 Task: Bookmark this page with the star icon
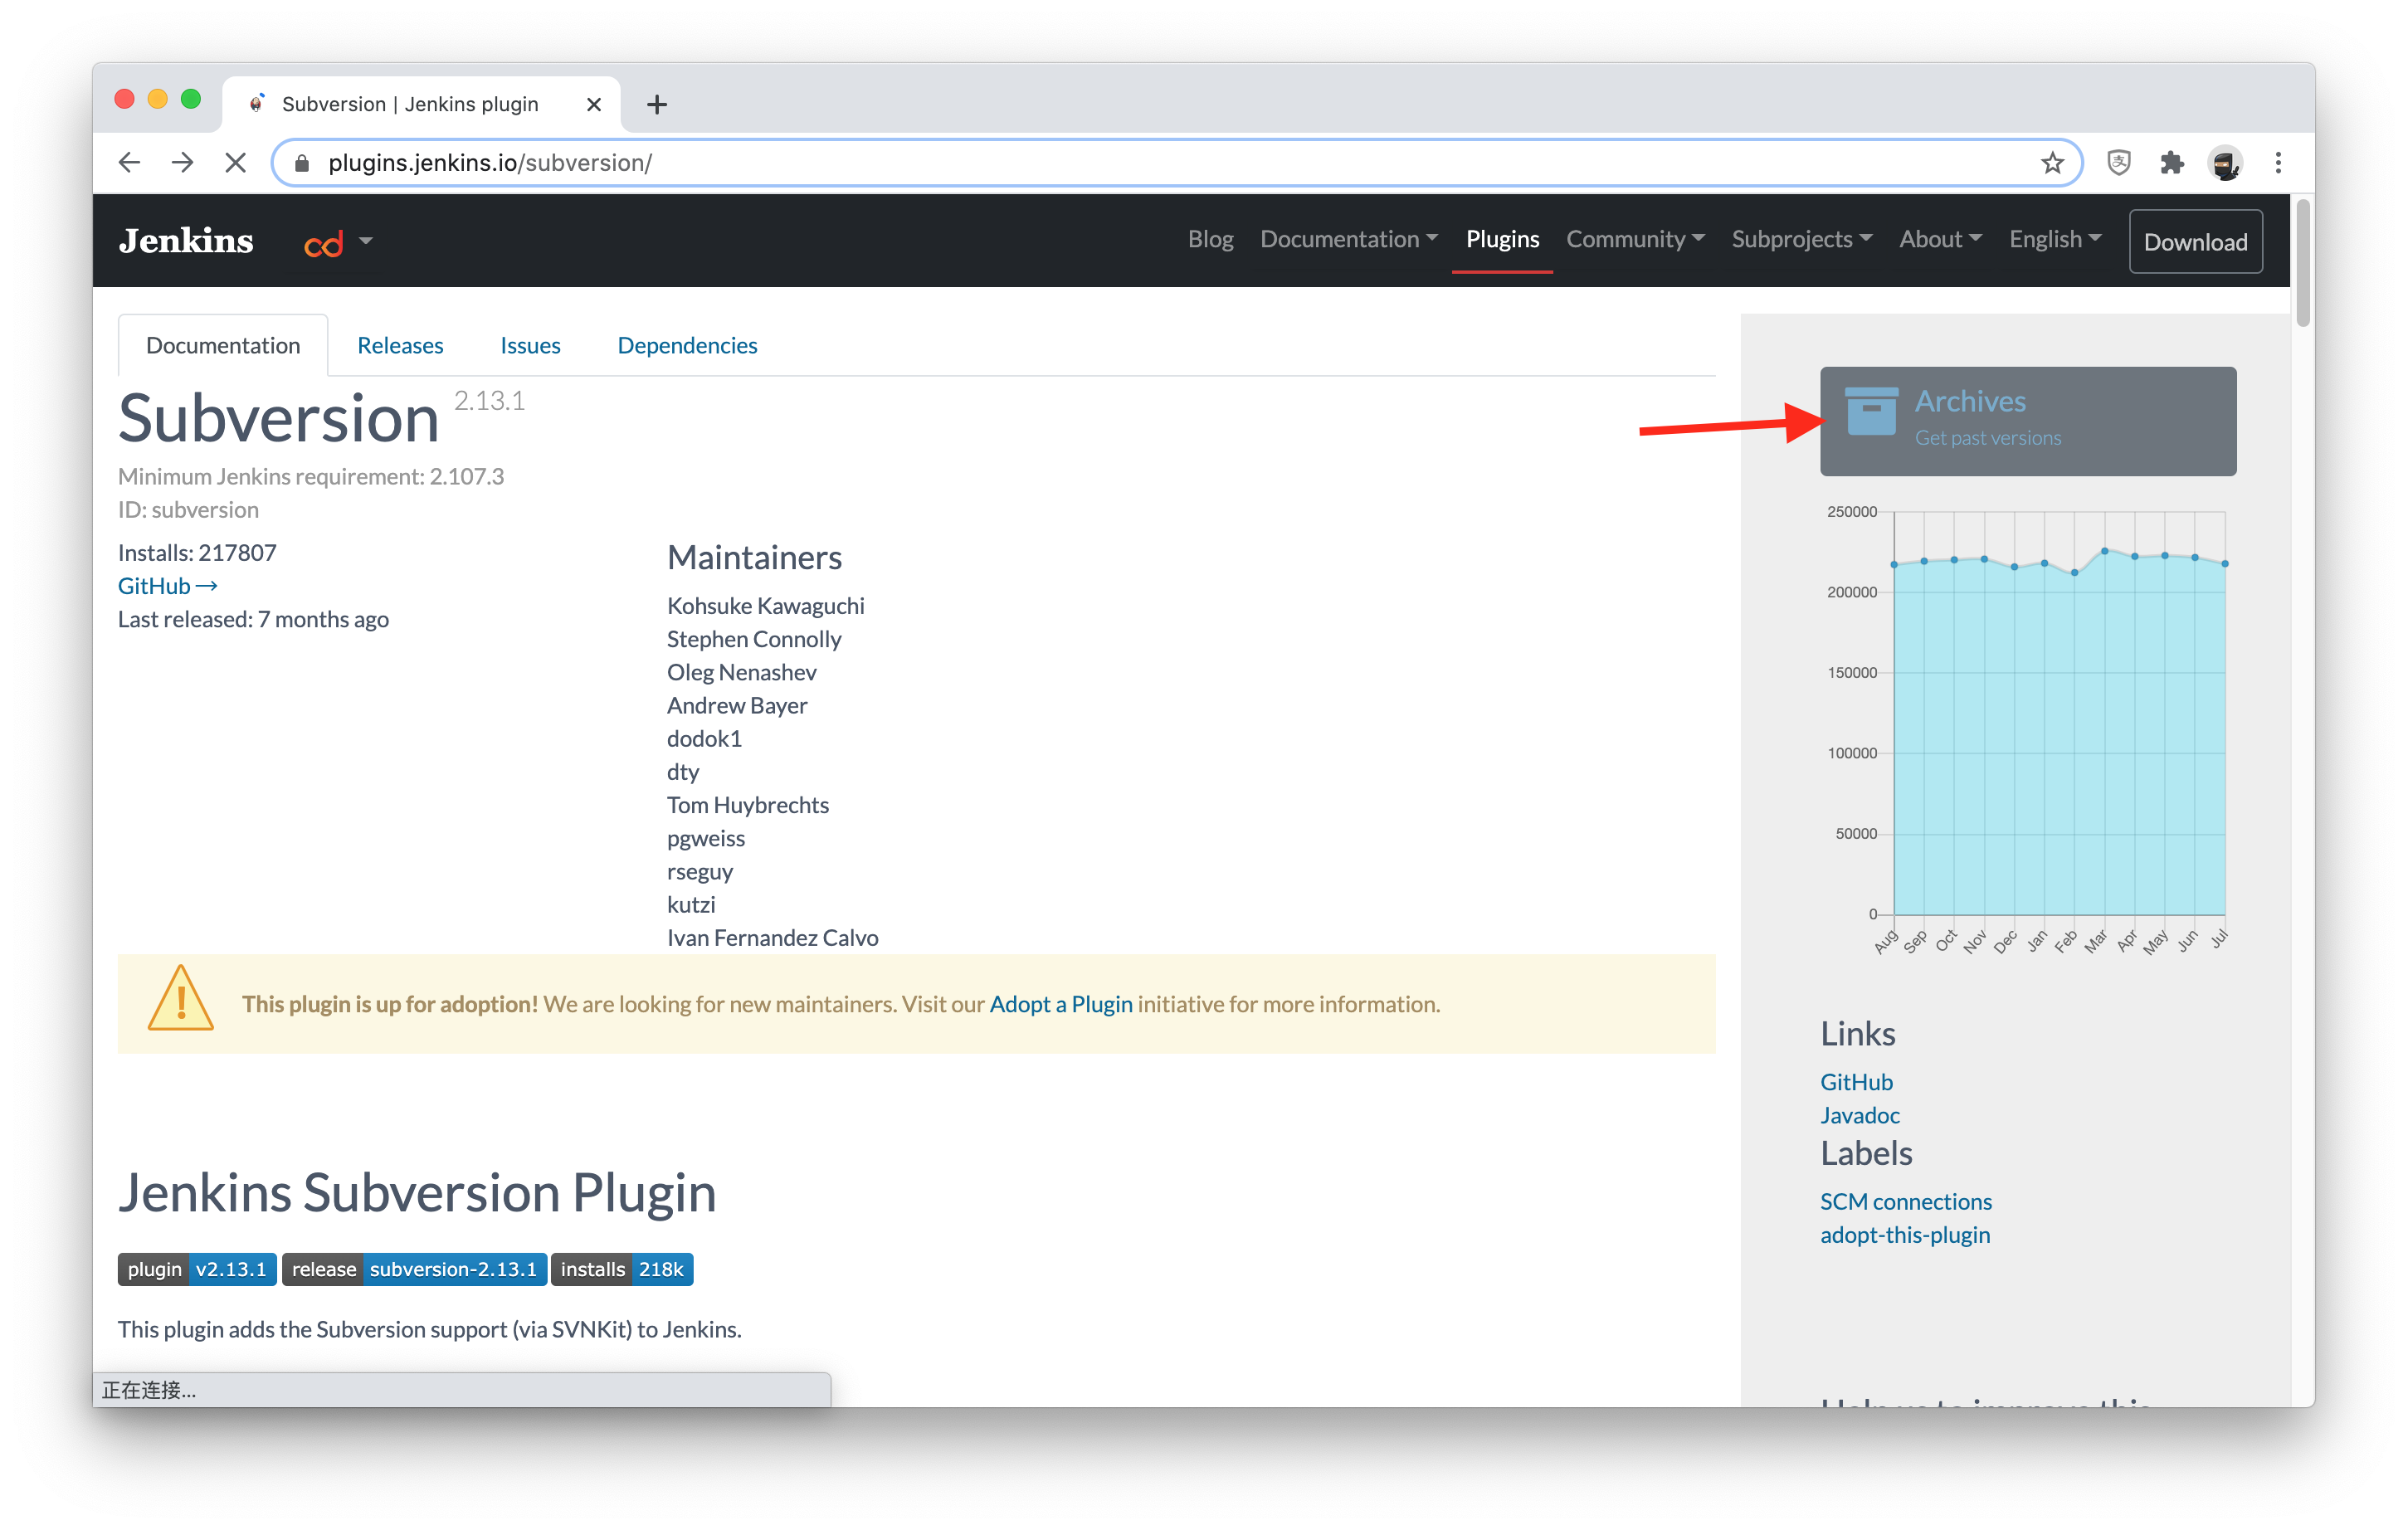tap(2052, 162)
